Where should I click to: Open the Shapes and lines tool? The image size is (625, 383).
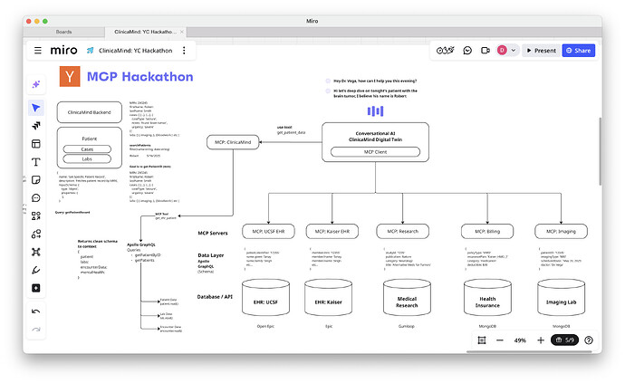click(x=36, y=216)
